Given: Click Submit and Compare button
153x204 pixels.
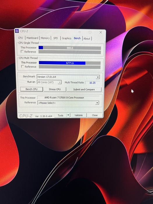Looking at the screenshot, I should click(x=84, y=89).
